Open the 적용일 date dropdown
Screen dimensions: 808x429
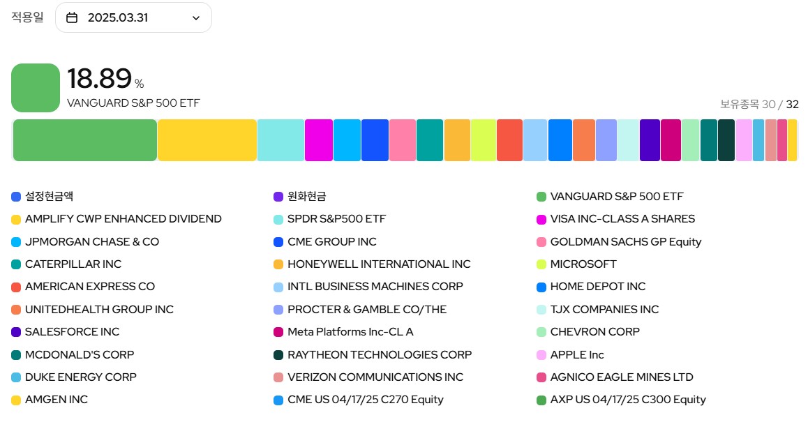coord(133,17)
